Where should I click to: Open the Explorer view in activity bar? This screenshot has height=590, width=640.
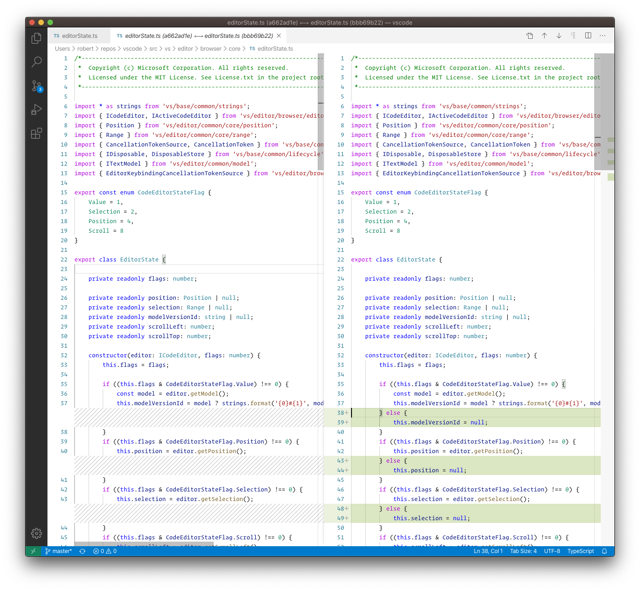click(37, 38)
